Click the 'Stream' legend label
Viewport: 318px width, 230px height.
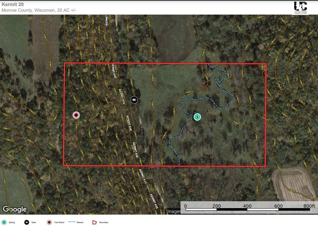click(x=80, y=222)
